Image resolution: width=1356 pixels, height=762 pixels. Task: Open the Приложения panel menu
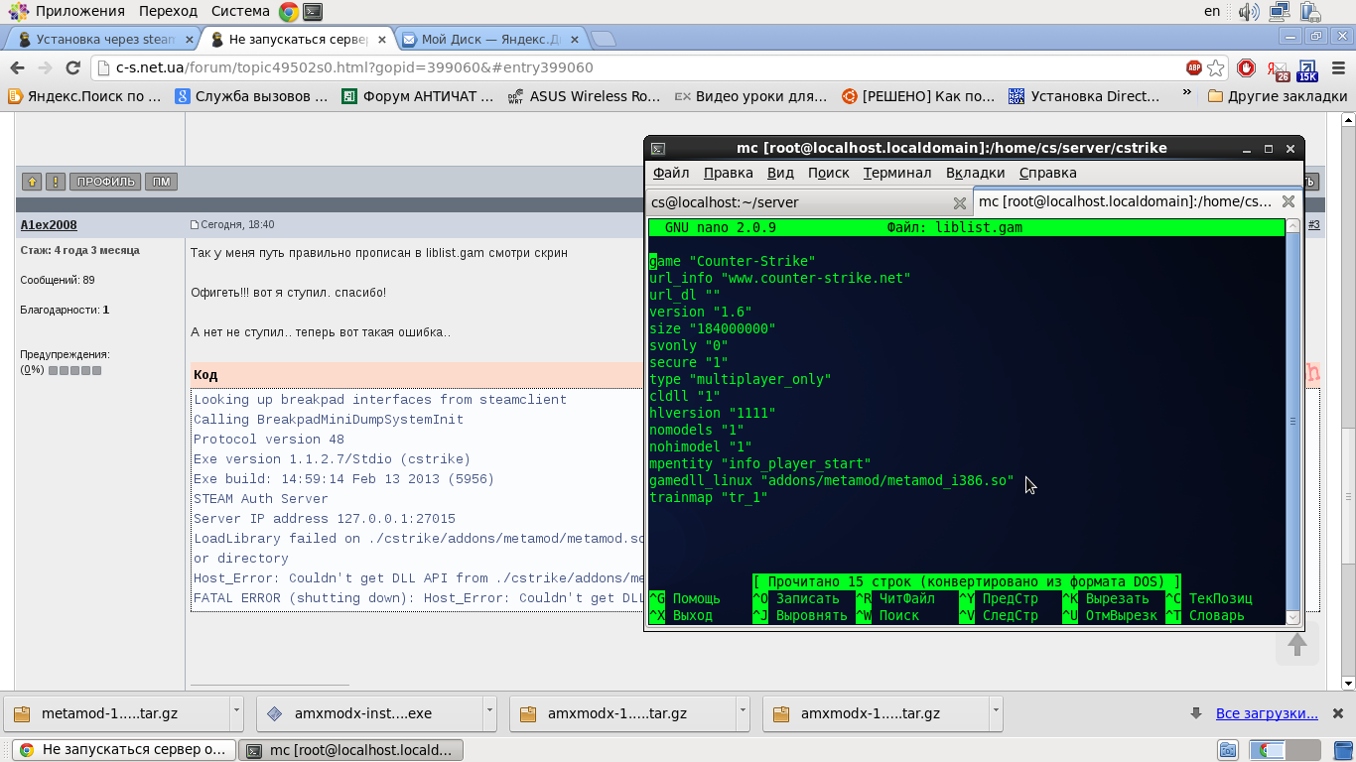point(80,11)
